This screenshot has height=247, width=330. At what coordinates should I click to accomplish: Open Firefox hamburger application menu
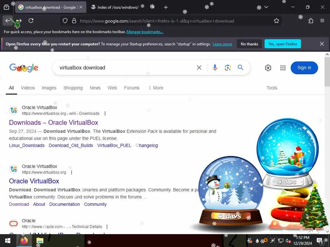[322, 21]
